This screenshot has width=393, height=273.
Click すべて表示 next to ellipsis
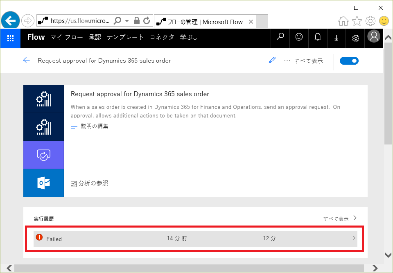308,61
